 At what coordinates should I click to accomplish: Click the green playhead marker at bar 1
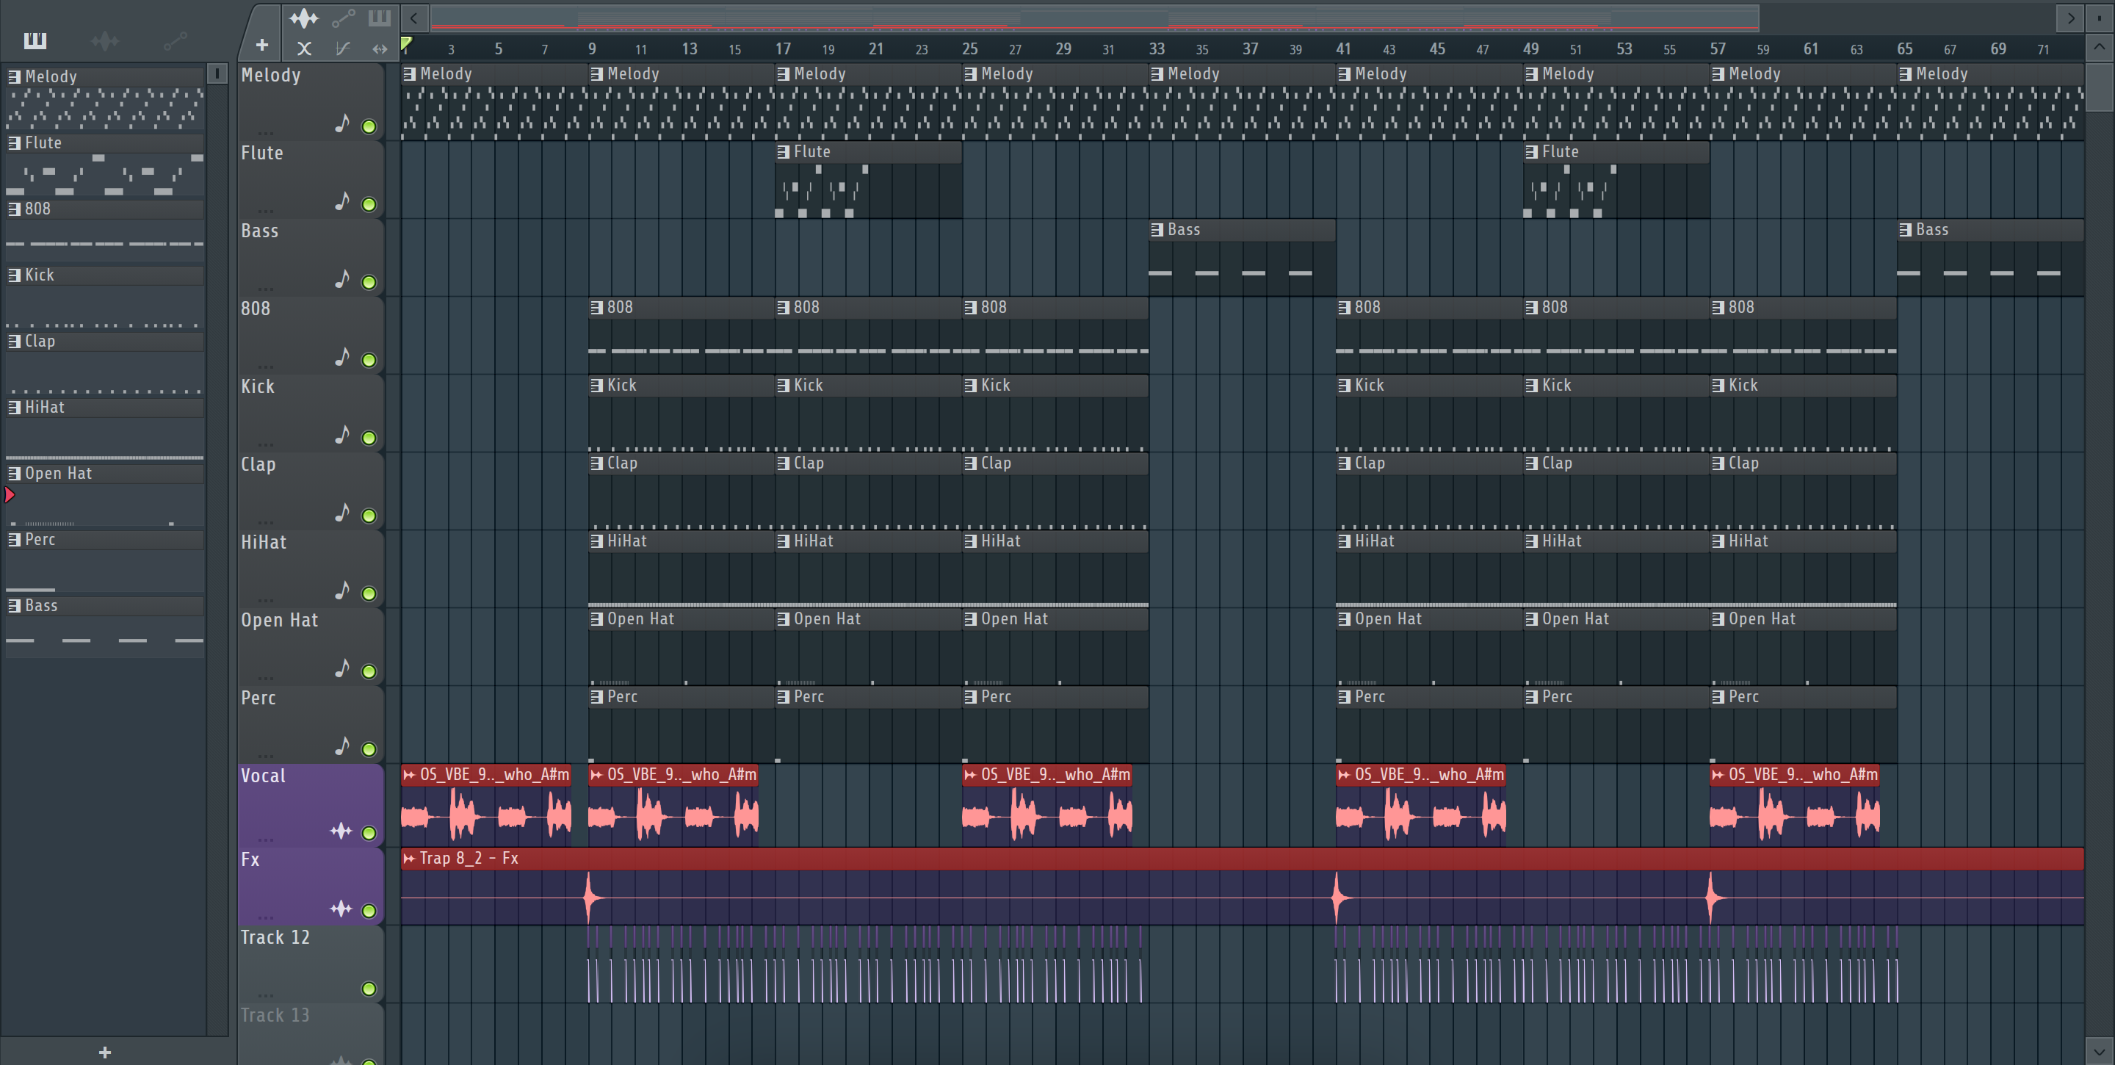coord(406,44)
